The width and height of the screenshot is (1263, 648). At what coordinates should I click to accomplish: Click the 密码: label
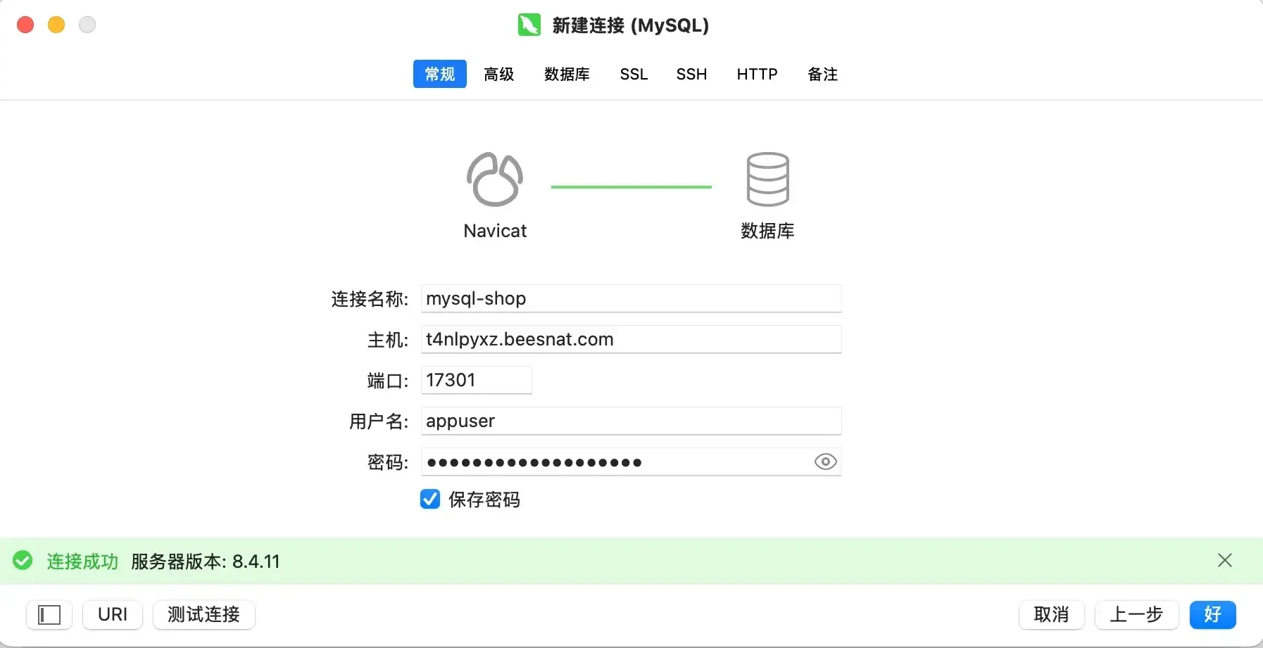tap(388, 462)
